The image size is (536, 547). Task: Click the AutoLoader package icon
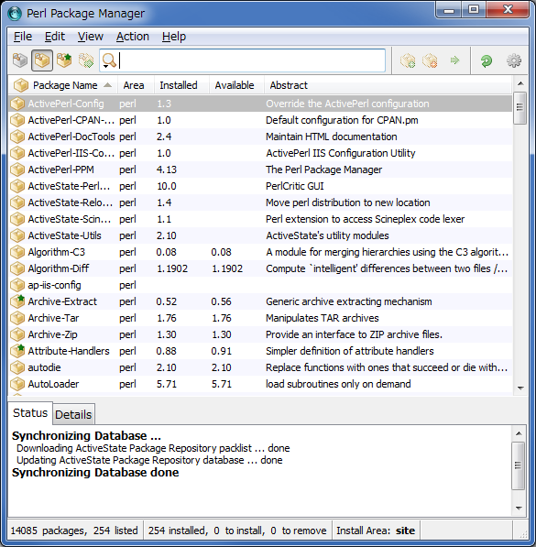click(17, 384)
